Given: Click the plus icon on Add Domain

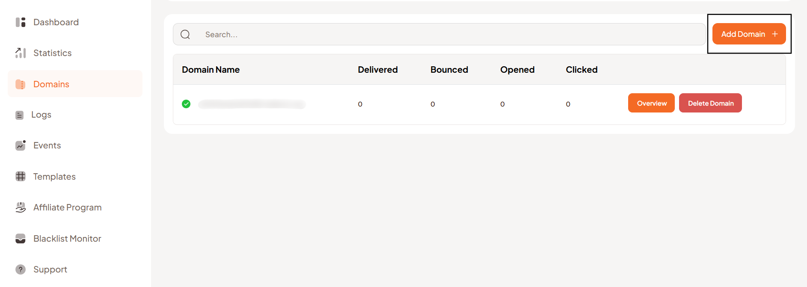Looking at the screenshot, I should point(775,33).
